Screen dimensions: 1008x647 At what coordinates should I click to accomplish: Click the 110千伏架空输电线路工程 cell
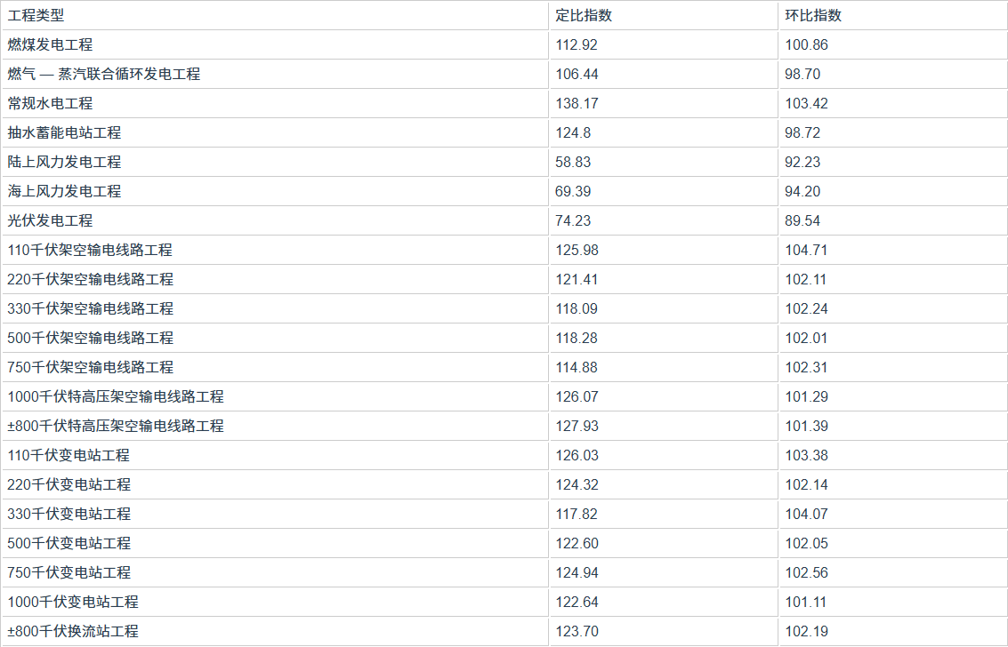click(91, 250)
